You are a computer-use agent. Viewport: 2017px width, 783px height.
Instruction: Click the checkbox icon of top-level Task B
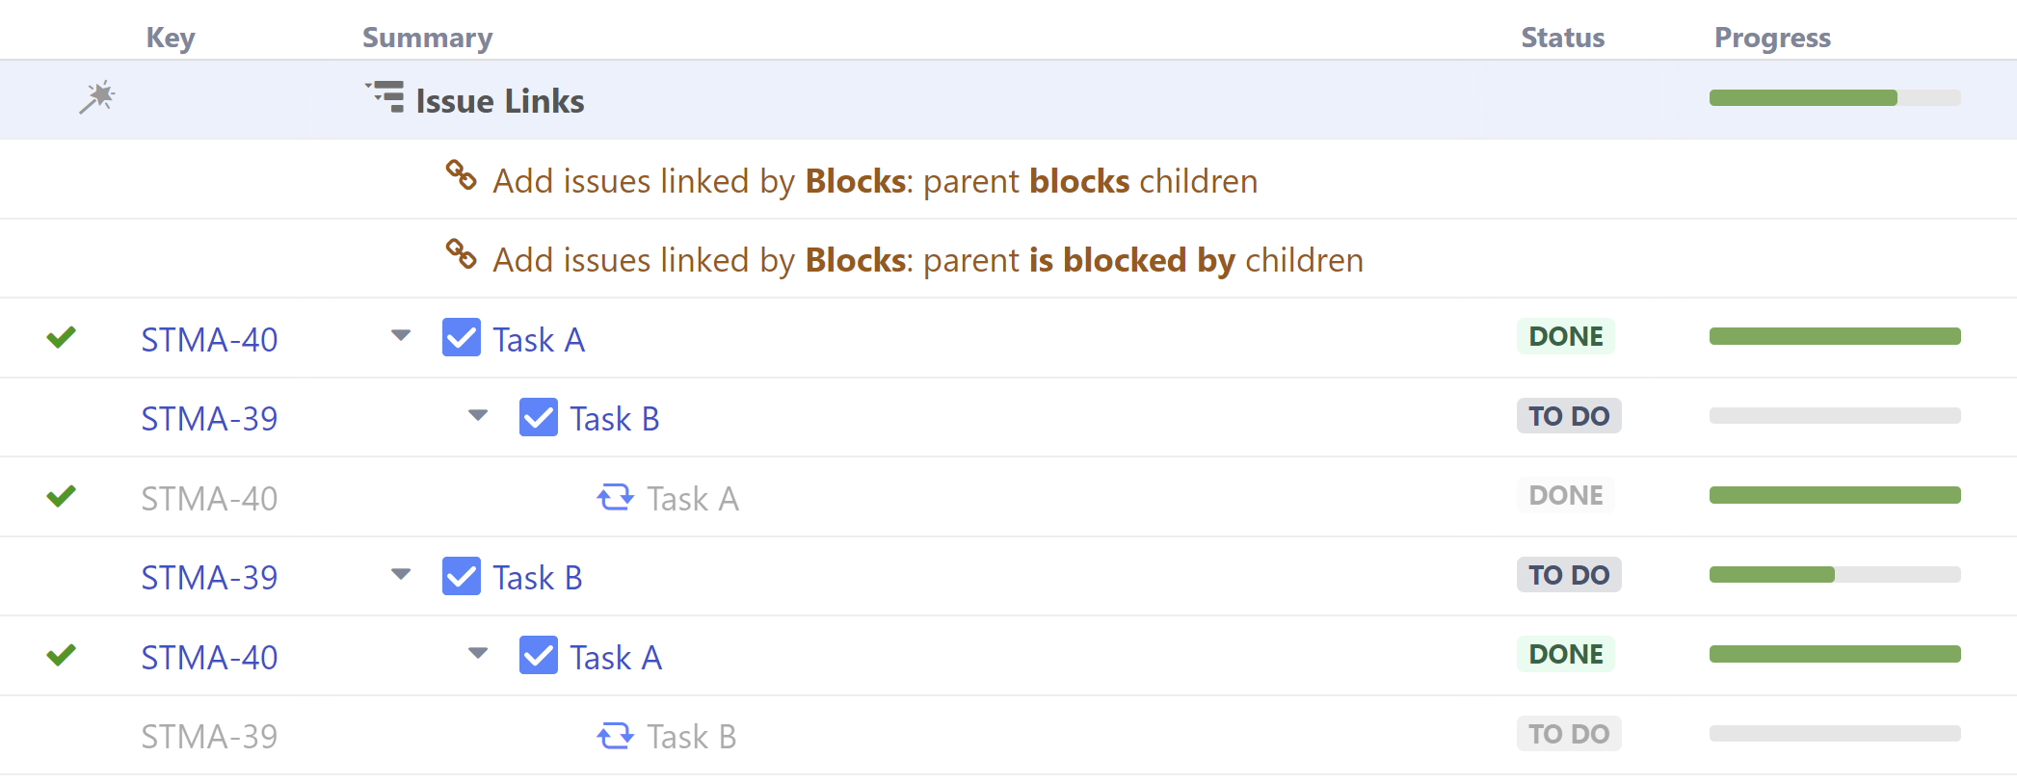click(x=461, y=576)
